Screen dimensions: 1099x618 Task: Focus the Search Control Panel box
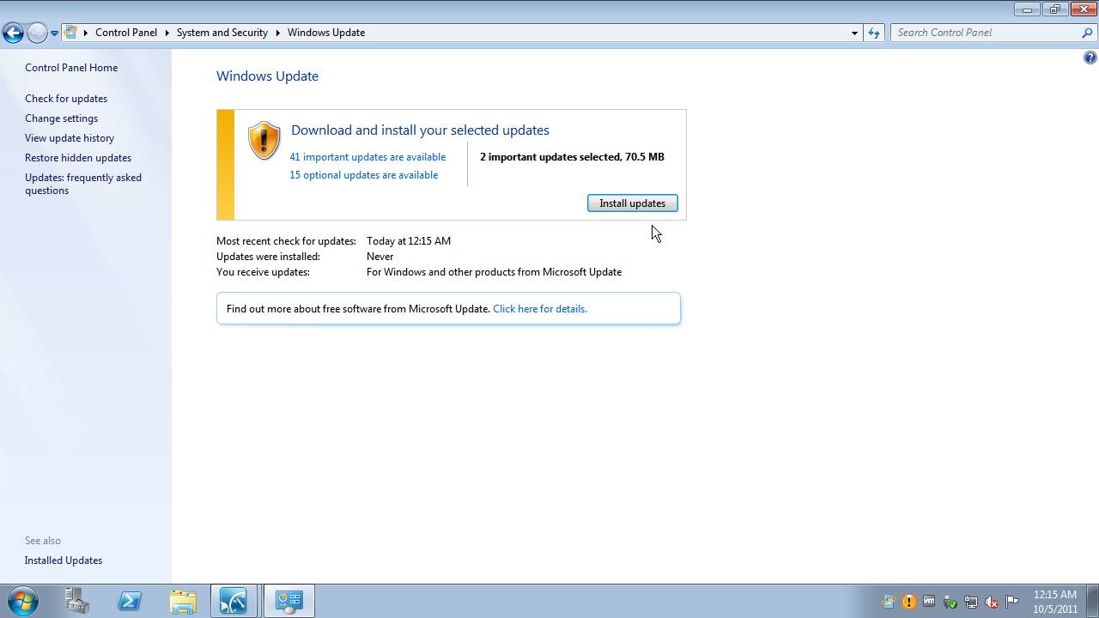point(986,33)
